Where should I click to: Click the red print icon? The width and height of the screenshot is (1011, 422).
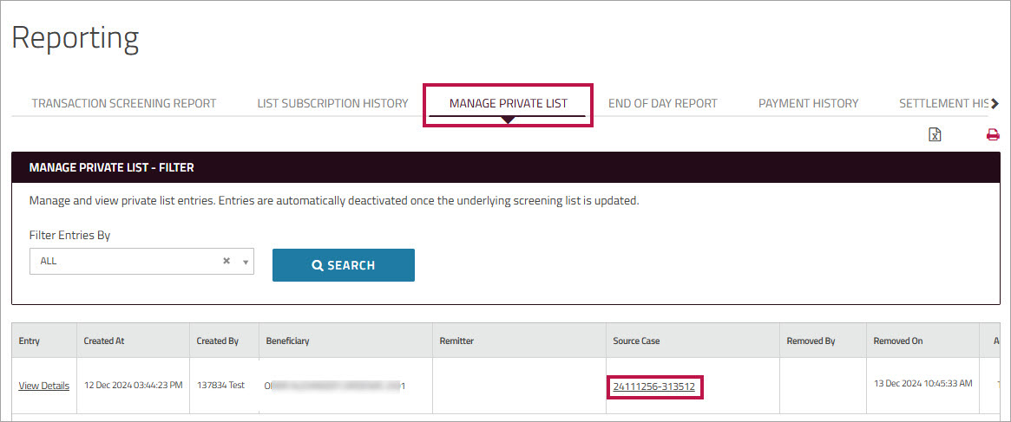coord(993,134)
